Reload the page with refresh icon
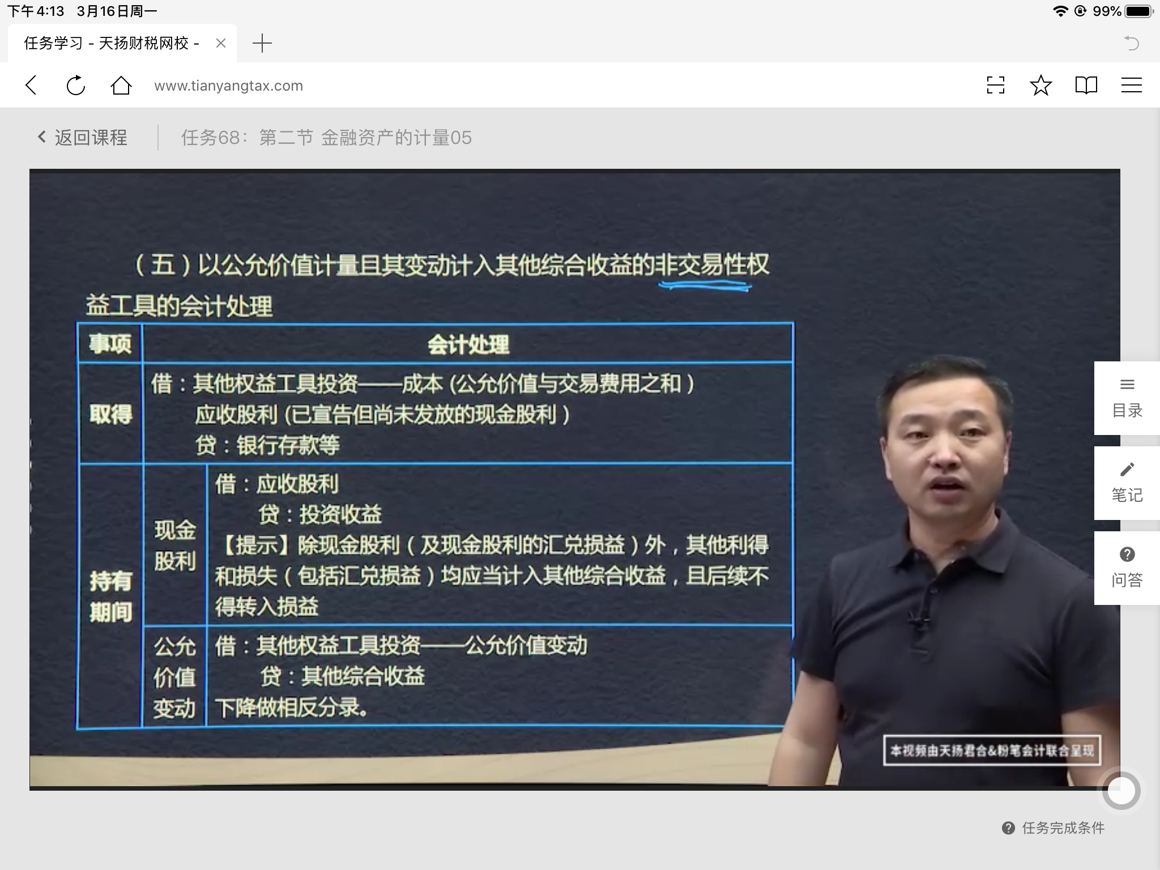Image resolution: width=1160 pixels, height=870 pixels. click(x=75, y=86)
